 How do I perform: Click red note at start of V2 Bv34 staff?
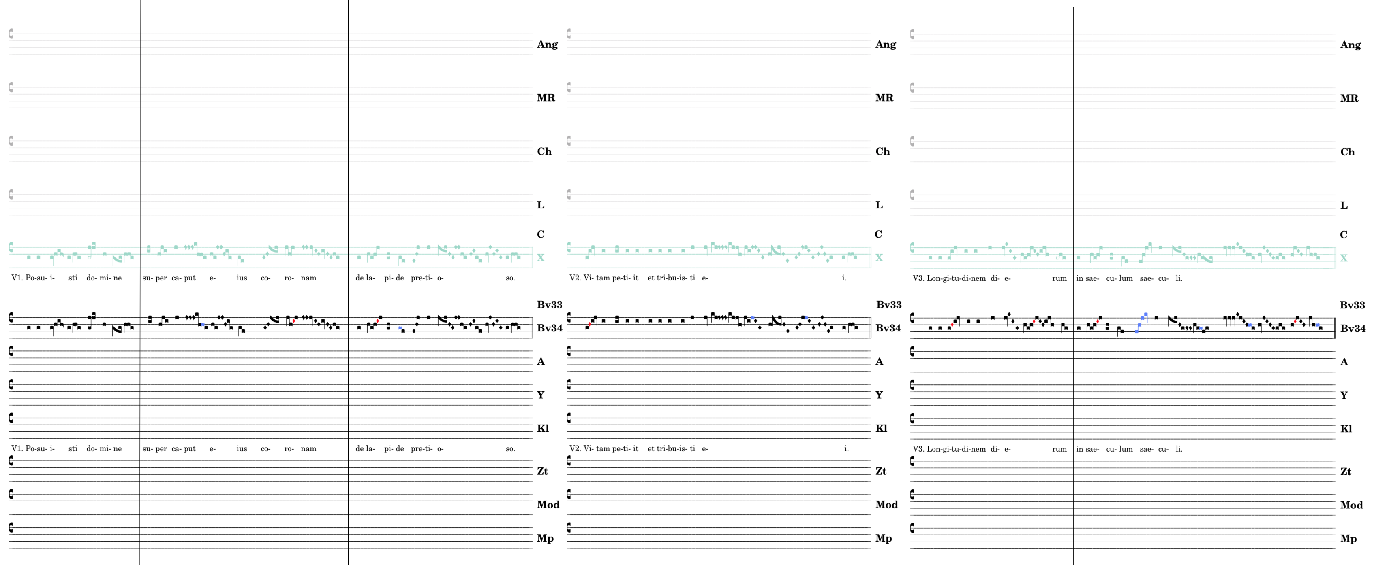pos(589,324)
